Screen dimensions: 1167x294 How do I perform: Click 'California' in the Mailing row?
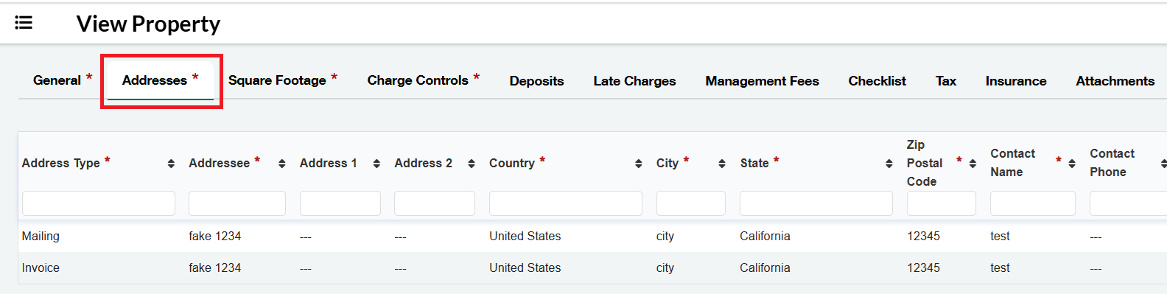(765, 236)
